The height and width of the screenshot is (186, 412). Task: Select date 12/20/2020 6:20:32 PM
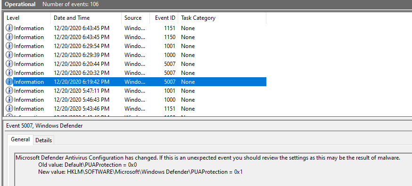point(82,73)
